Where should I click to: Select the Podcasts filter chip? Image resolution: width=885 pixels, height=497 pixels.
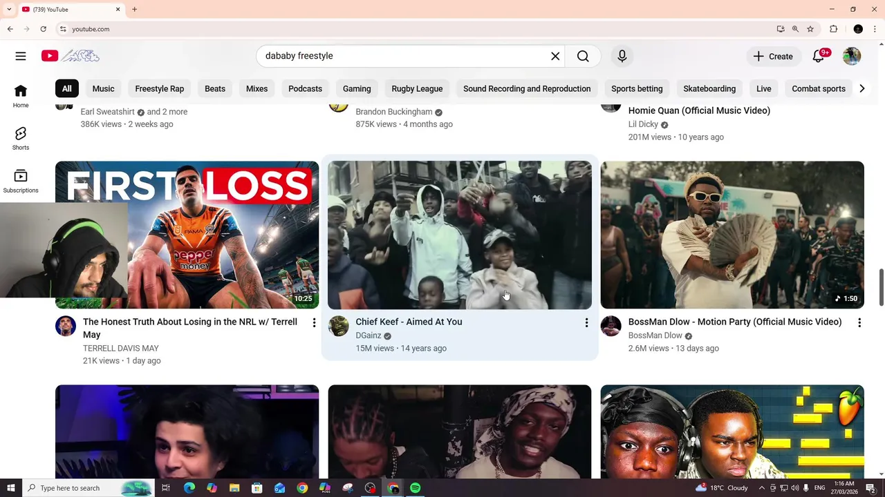point(305,88)
